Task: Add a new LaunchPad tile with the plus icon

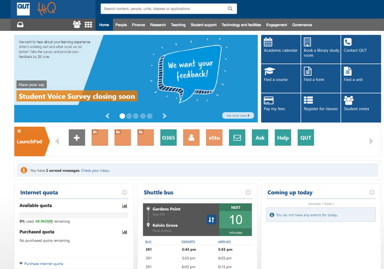Action: pyautogui.click(x=76, y=137)
